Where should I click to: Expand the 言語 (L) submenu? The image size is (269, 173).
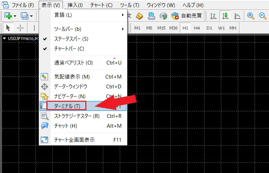[83, 15]
